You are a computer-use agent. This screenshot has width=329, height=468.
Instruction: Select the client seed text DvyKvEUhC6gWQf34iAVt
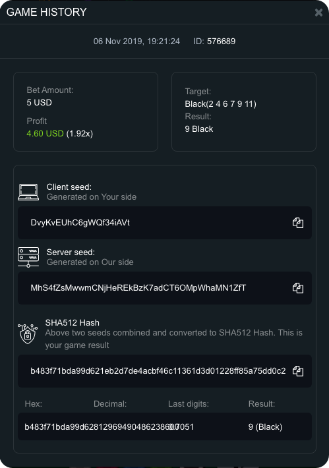80,223
